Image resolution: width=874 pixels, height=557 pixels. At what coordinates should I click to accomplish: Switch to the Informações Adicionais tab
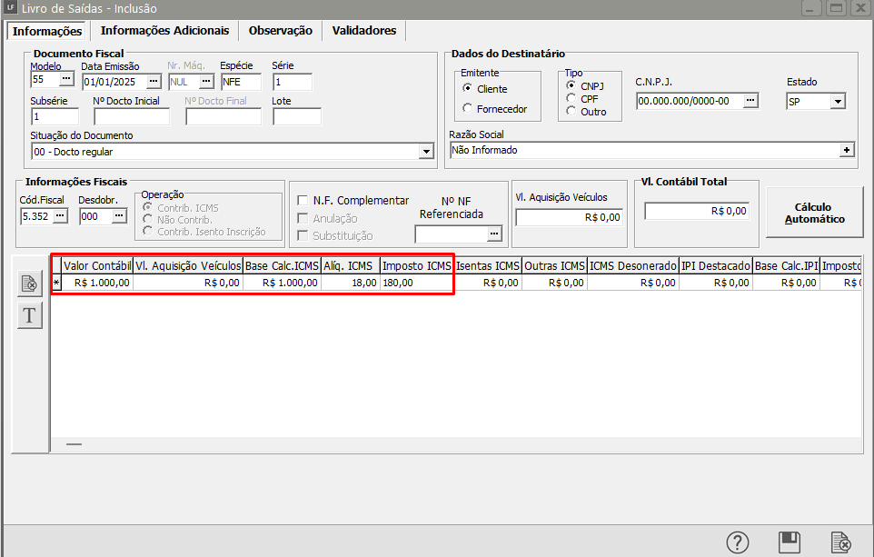point(164,31)
